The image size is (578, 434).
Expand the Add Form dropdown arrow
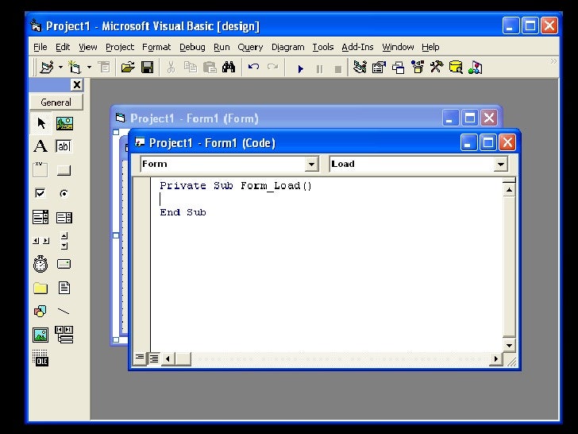point(89,68)
